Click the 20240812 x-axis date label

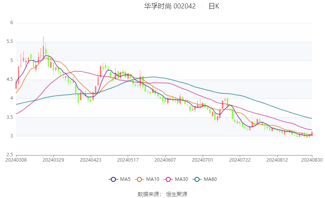pos(277,160)
